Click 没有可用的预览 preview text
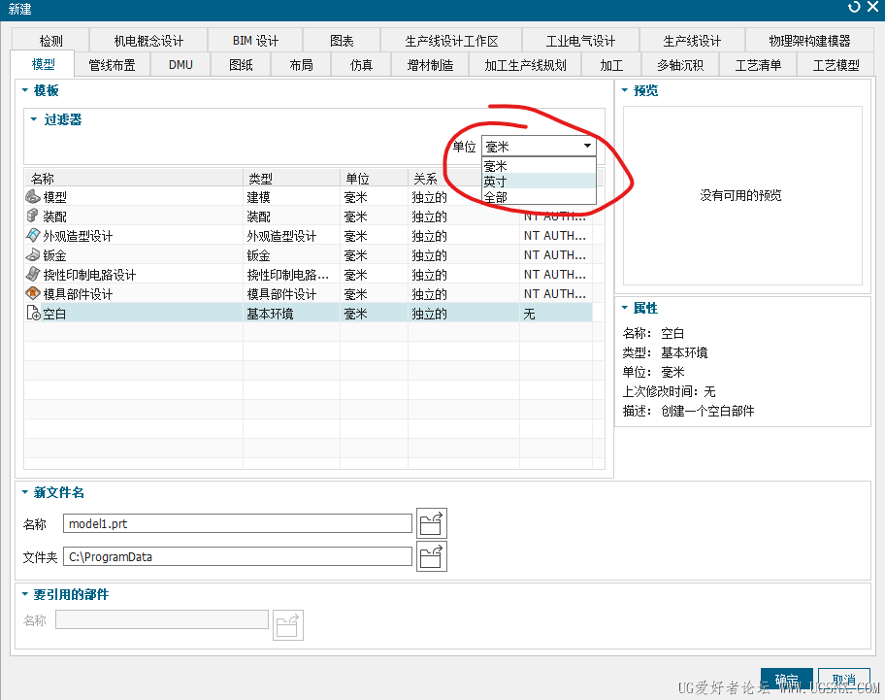Viewport: 885px width, 700px height. point(740,195)
